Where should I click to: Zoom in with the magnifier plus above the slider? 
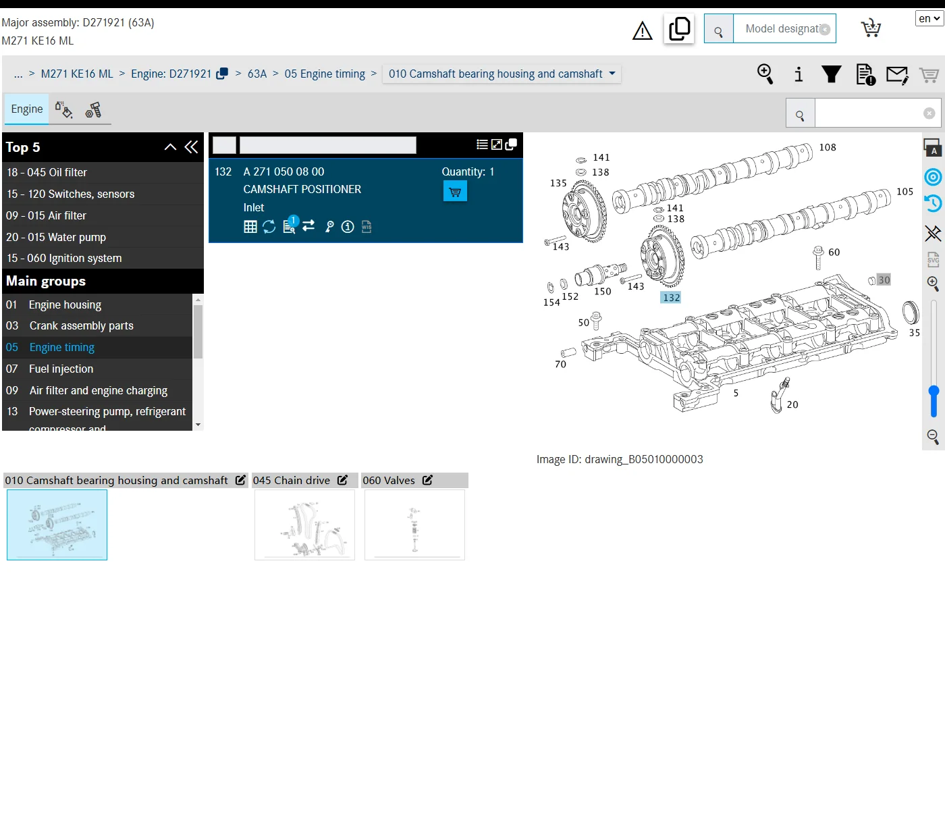(x=933, y=284)
